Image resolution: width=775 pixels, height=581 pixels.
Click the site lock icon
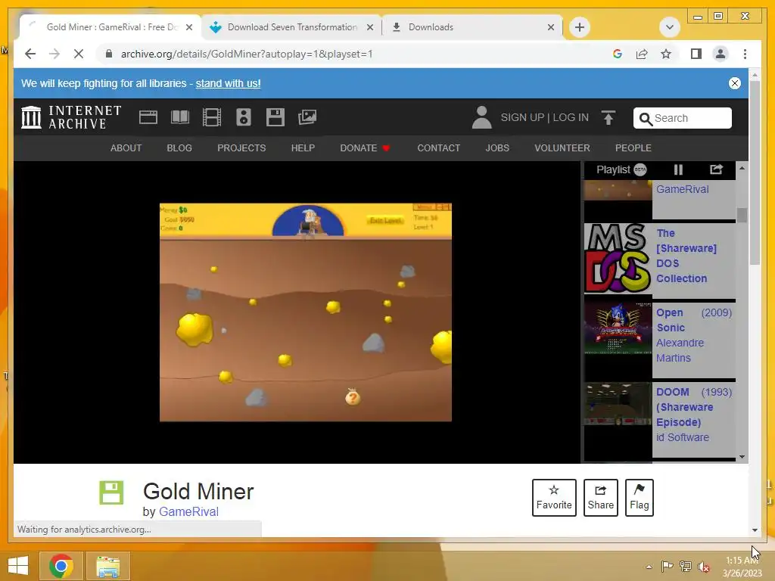pyautogui.click(x=109, y=54)
